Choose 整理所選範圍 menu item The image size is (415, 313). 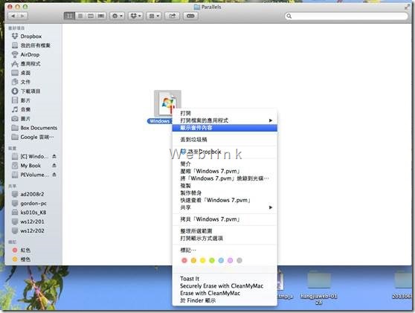point(225,231)
